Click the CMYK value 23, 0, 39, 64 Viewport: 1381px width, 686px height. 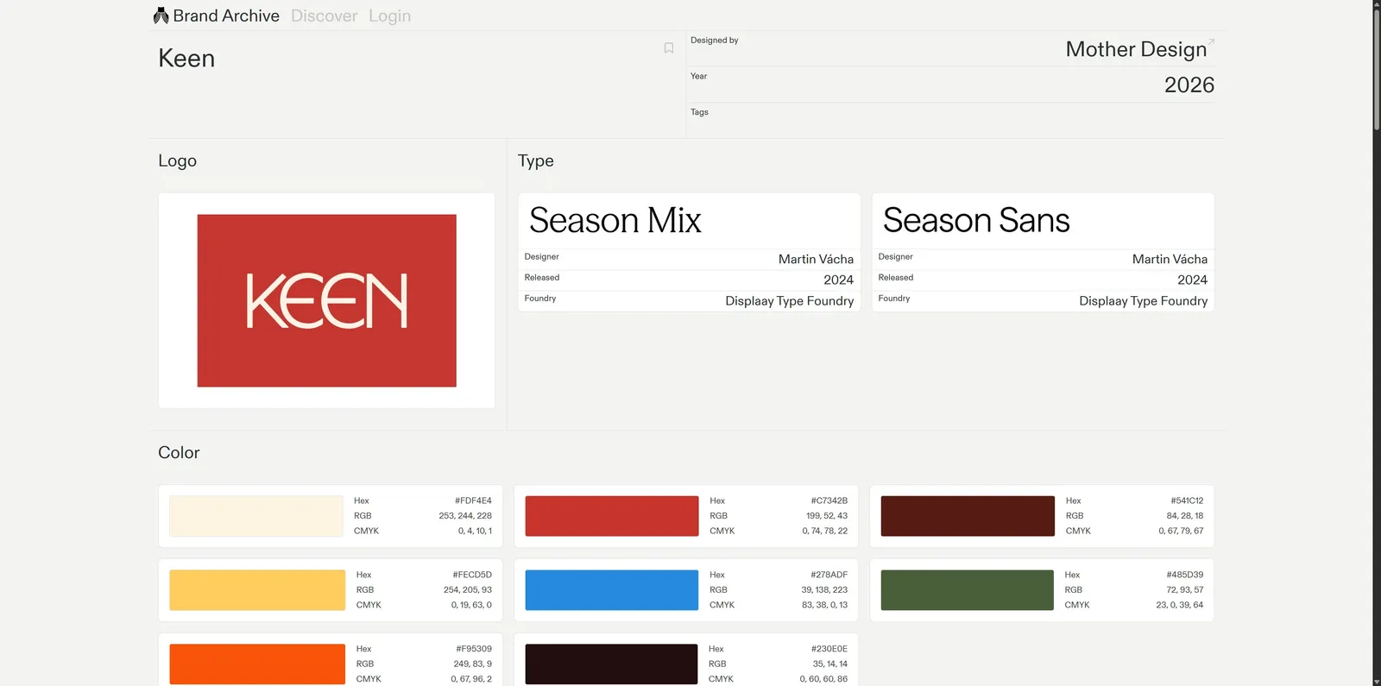1180,605
